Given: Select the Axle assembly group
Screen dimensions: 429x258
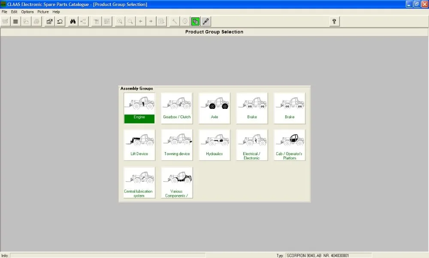Looking at the screenshot, I should click(214, 108).
